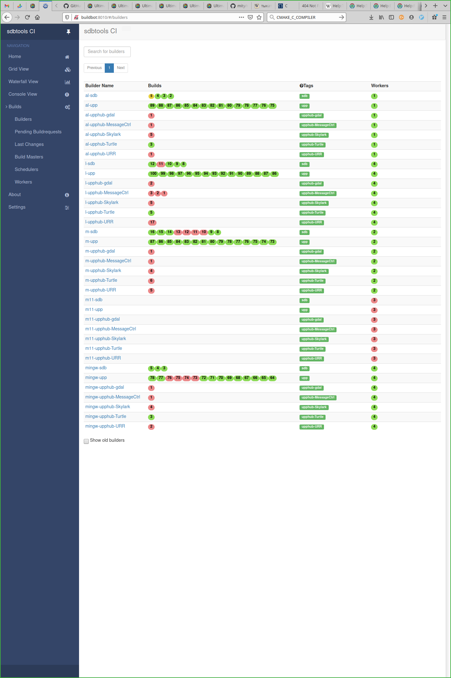Viewport: 451px width, 678px height.
Task: Click the About info icon
Action: pos(67,195)
